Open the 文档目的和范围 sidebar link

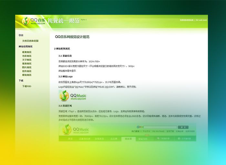[x=30, y=41]
